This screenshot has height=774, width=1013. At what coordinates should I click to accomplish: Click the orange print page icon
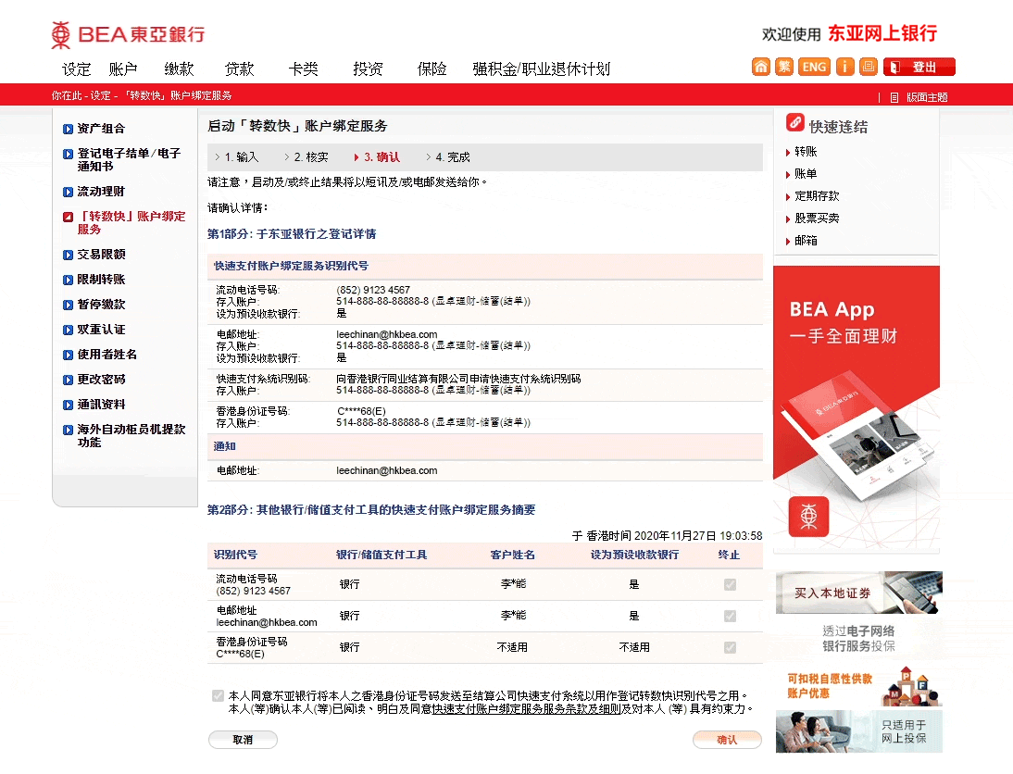[869, 67]
